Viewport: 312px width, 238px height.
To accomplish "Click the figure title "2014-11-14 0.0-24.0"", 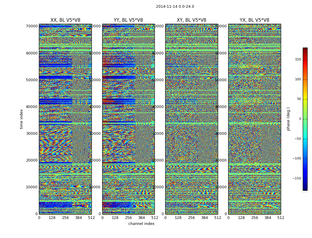I will tap(175, 7).
